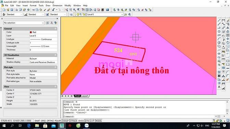
Task: Click the Undo arrow icon
Action: 53,10
